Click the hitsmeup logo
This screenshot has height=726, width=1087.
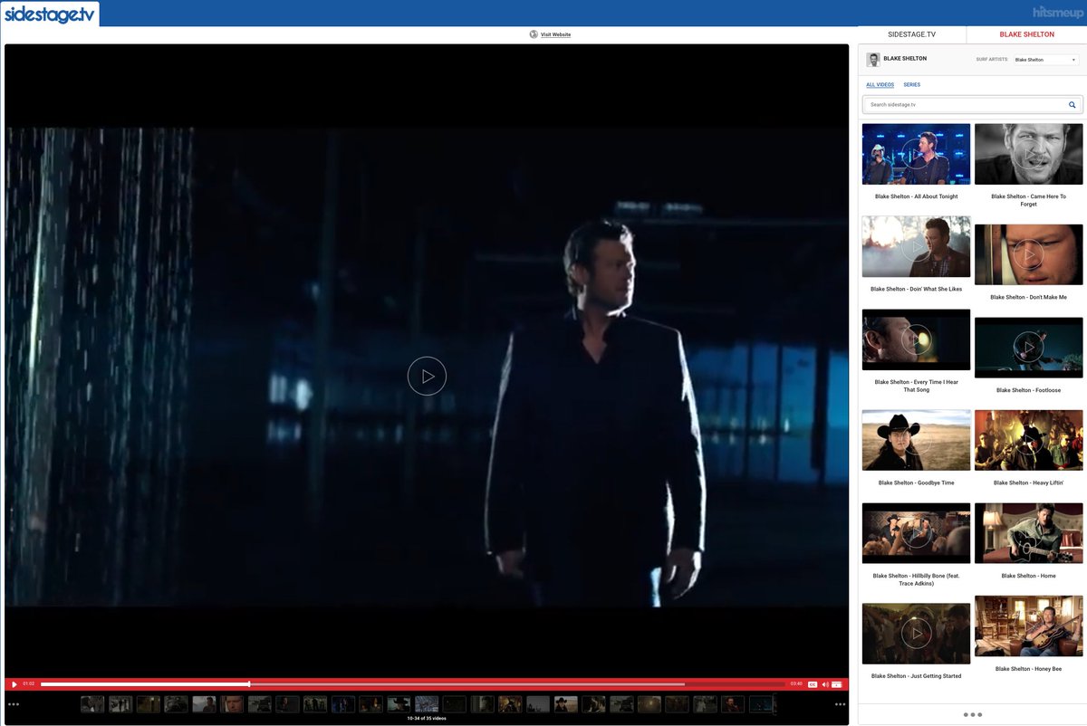pyautogui.click(x=1057, y=13)
